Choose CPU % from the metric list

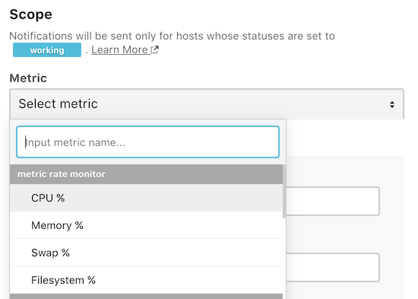(x=146, y=198)
